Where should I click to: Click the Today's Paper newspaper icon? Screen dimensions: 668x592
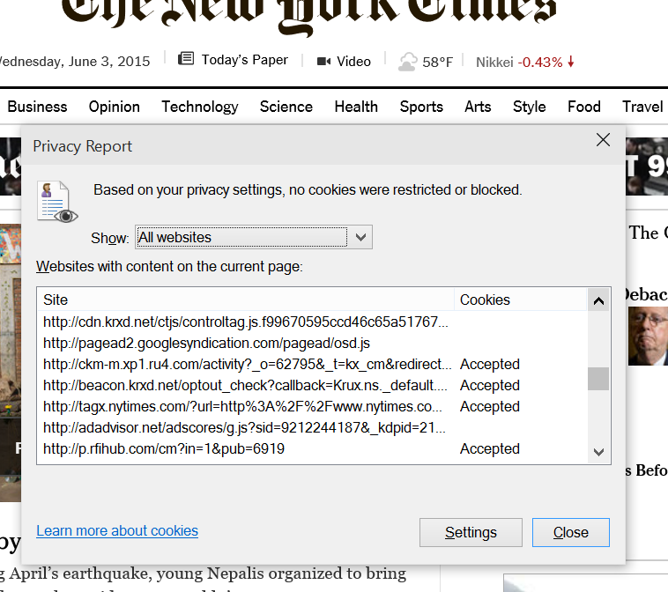(x=186, y=60)
